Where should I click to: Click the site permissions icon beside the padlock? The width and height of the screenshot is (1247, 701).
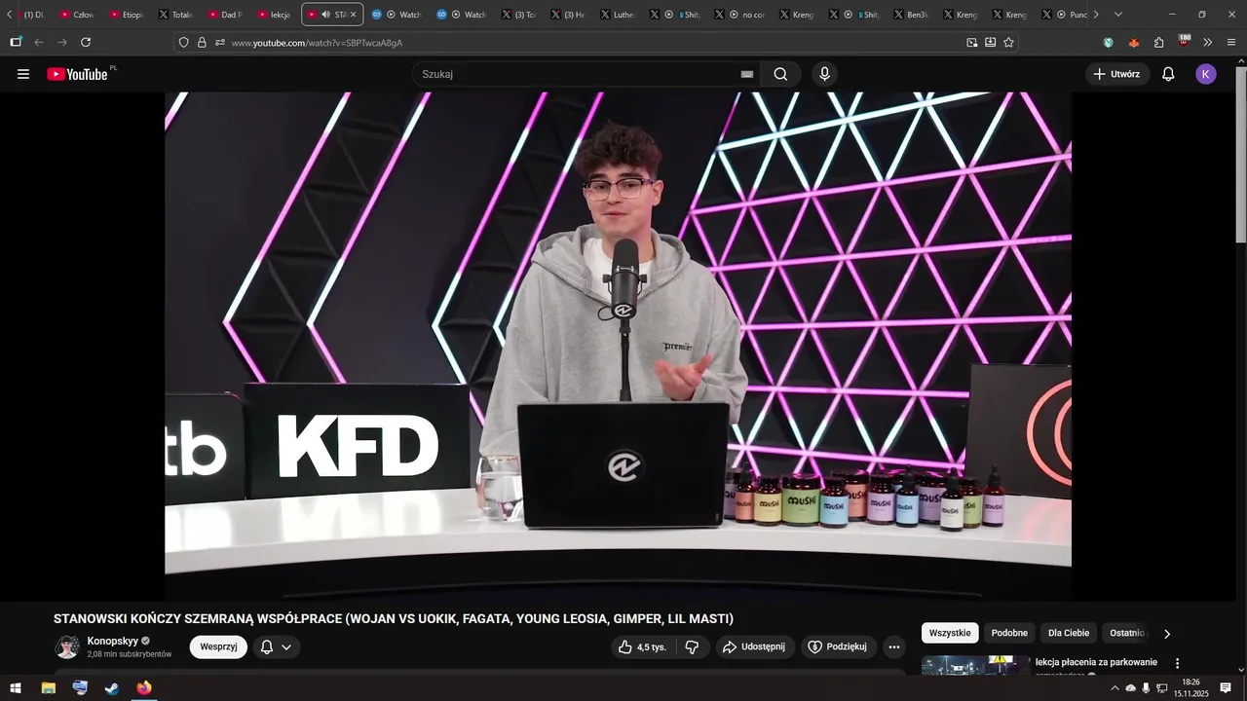(220, 42)
